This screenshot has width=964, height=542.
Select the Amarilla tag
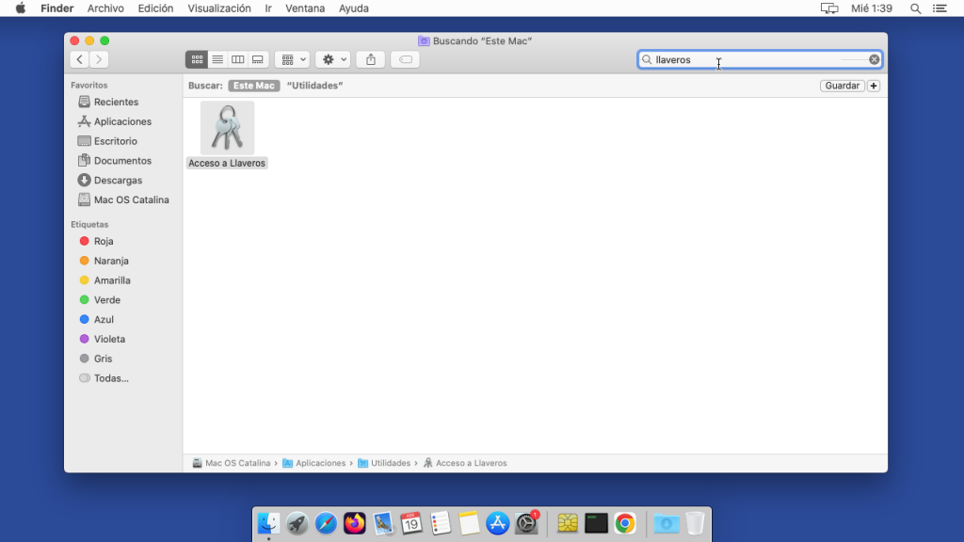pos(111,280)
